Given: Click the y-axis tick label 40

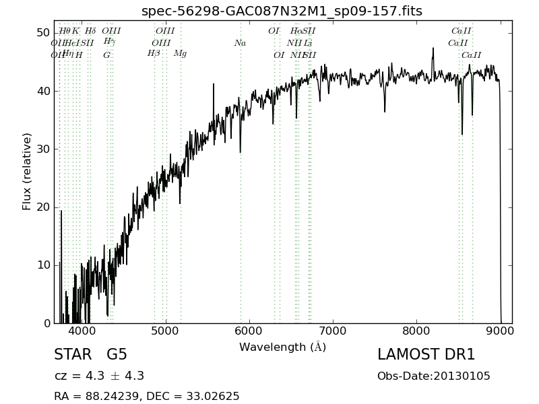Looking at the screenshot, I should pos(43,91).
